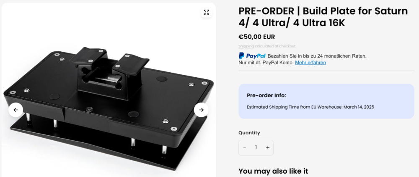Click the PayPal logo
This screenshot has height=177, width=419.
coord(252,56)
